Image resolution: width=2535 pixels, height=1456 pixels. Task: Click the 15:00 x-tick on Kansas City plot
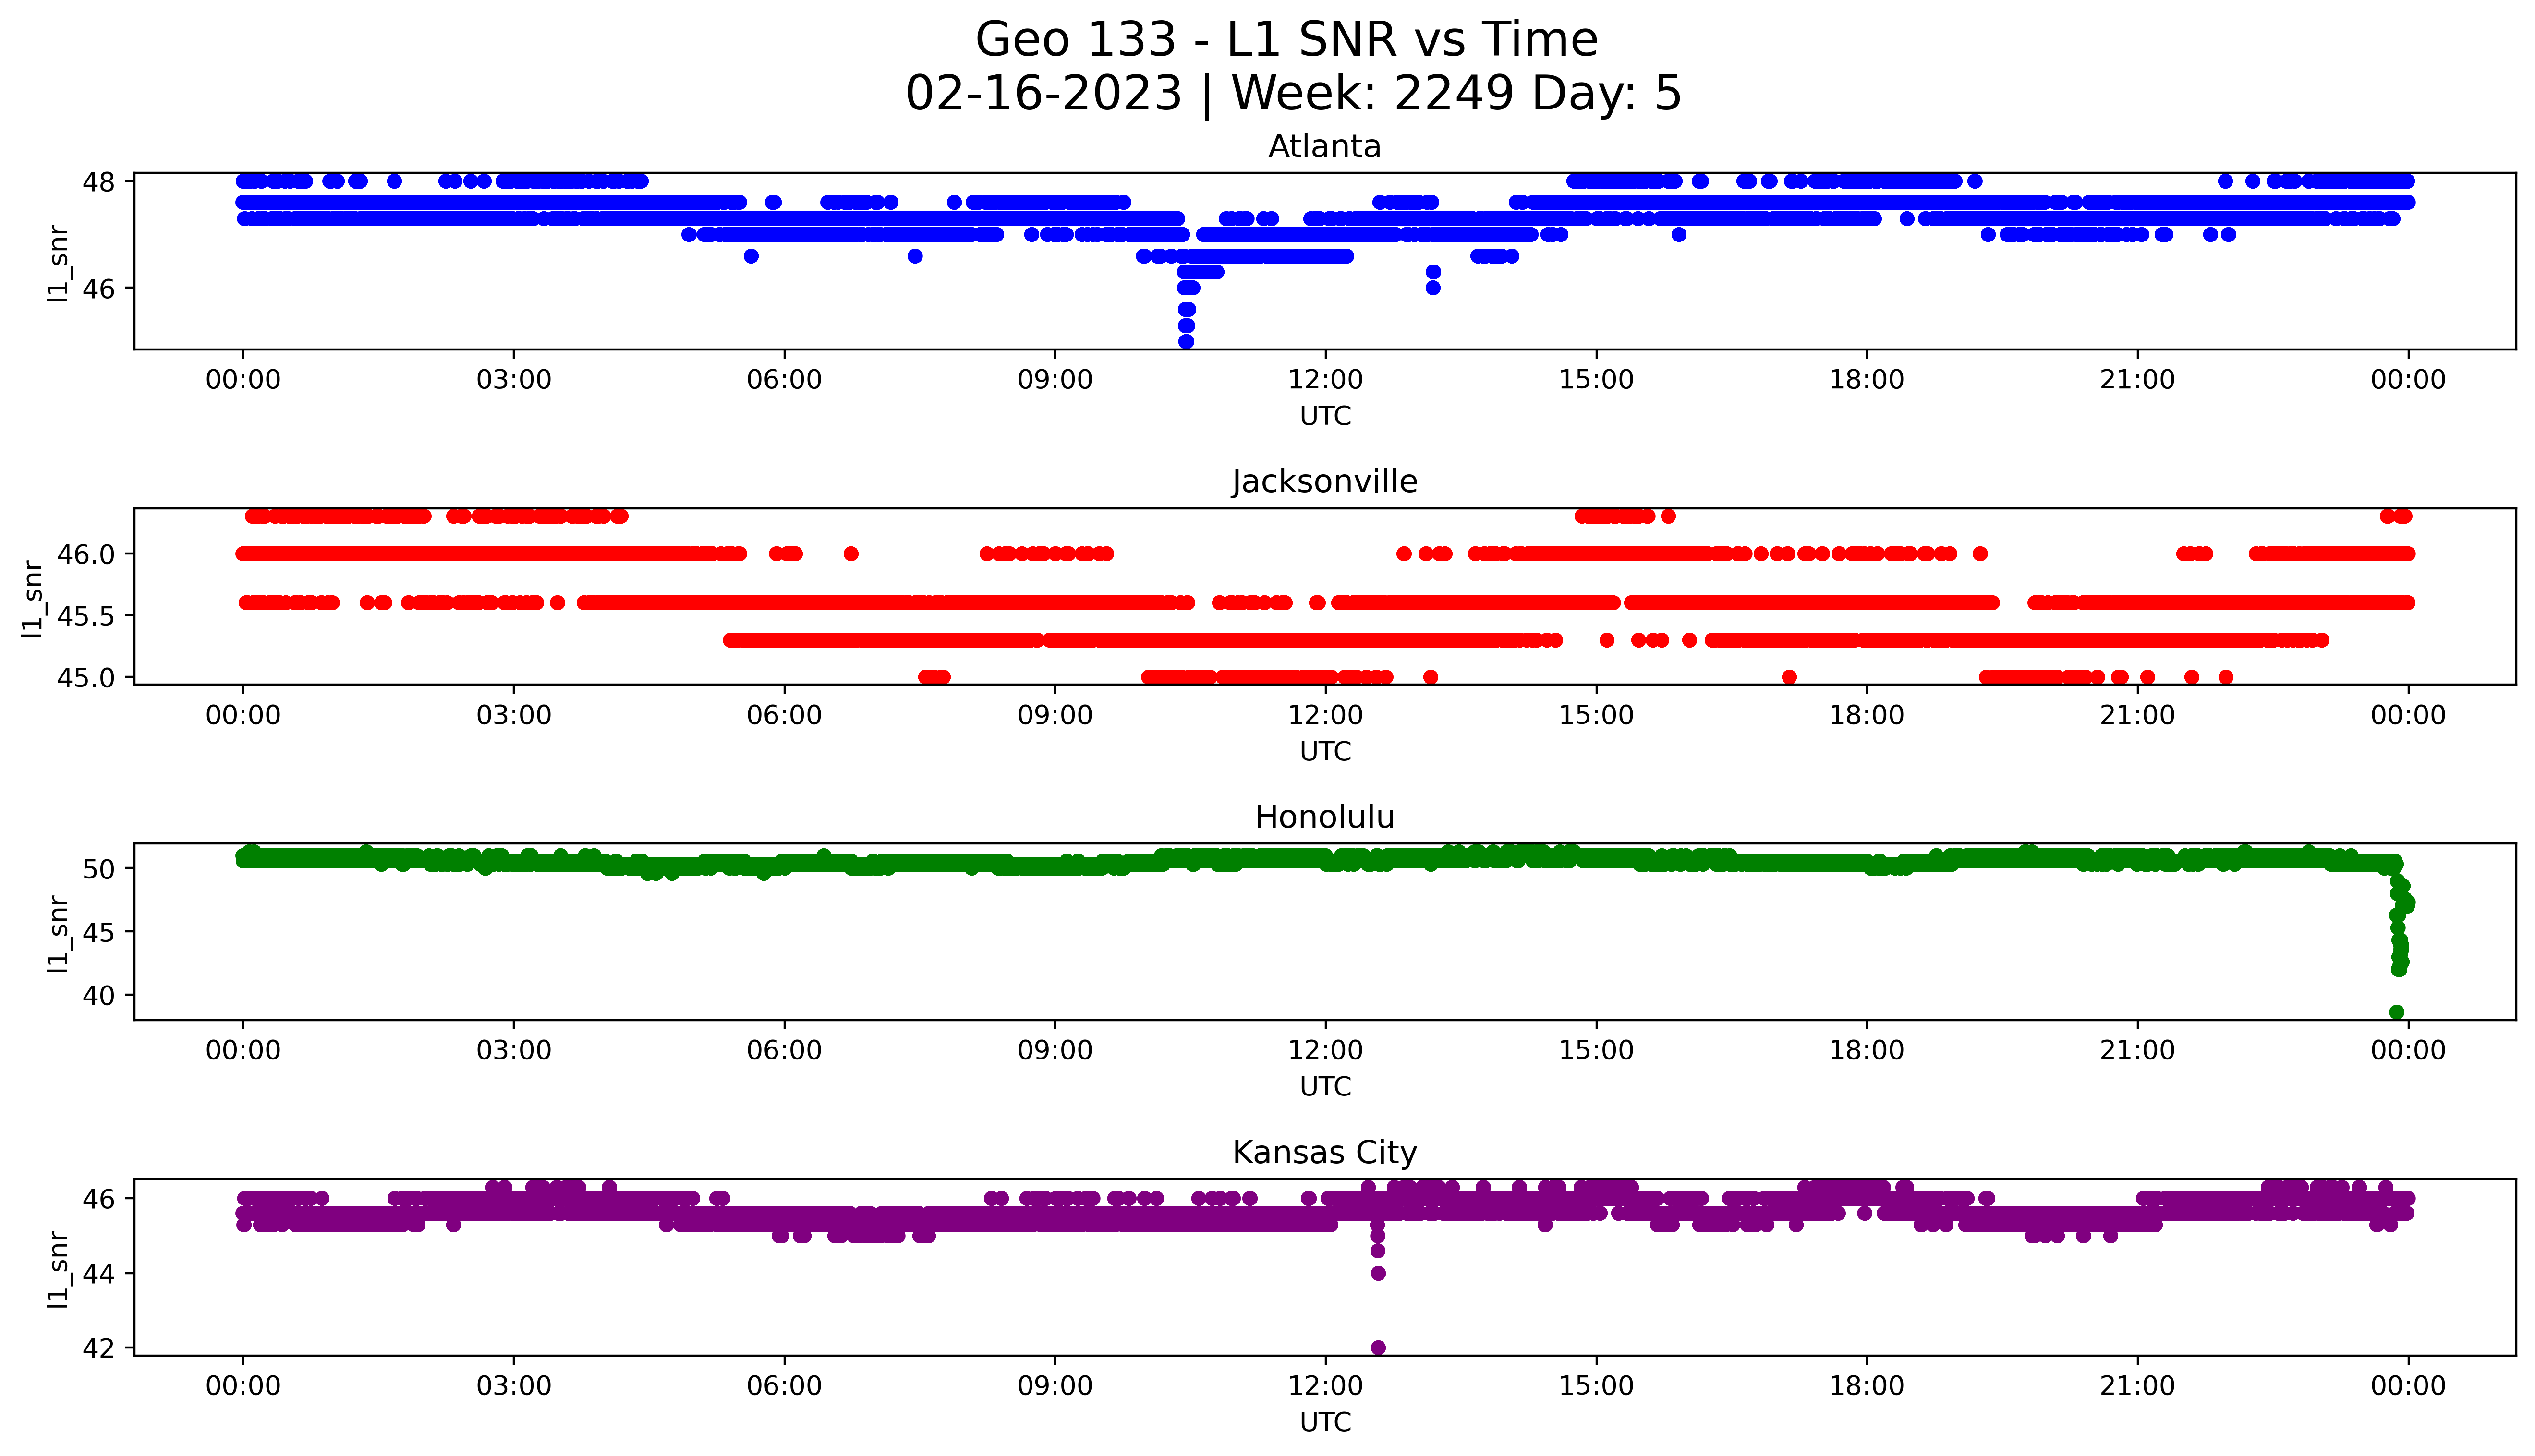pyautogui.click(x=1597, y=1386)
